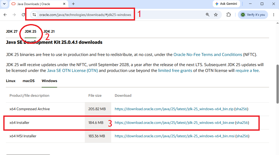Go back to the previous page
Screen dimensions: 279x155
pos(5,15)
